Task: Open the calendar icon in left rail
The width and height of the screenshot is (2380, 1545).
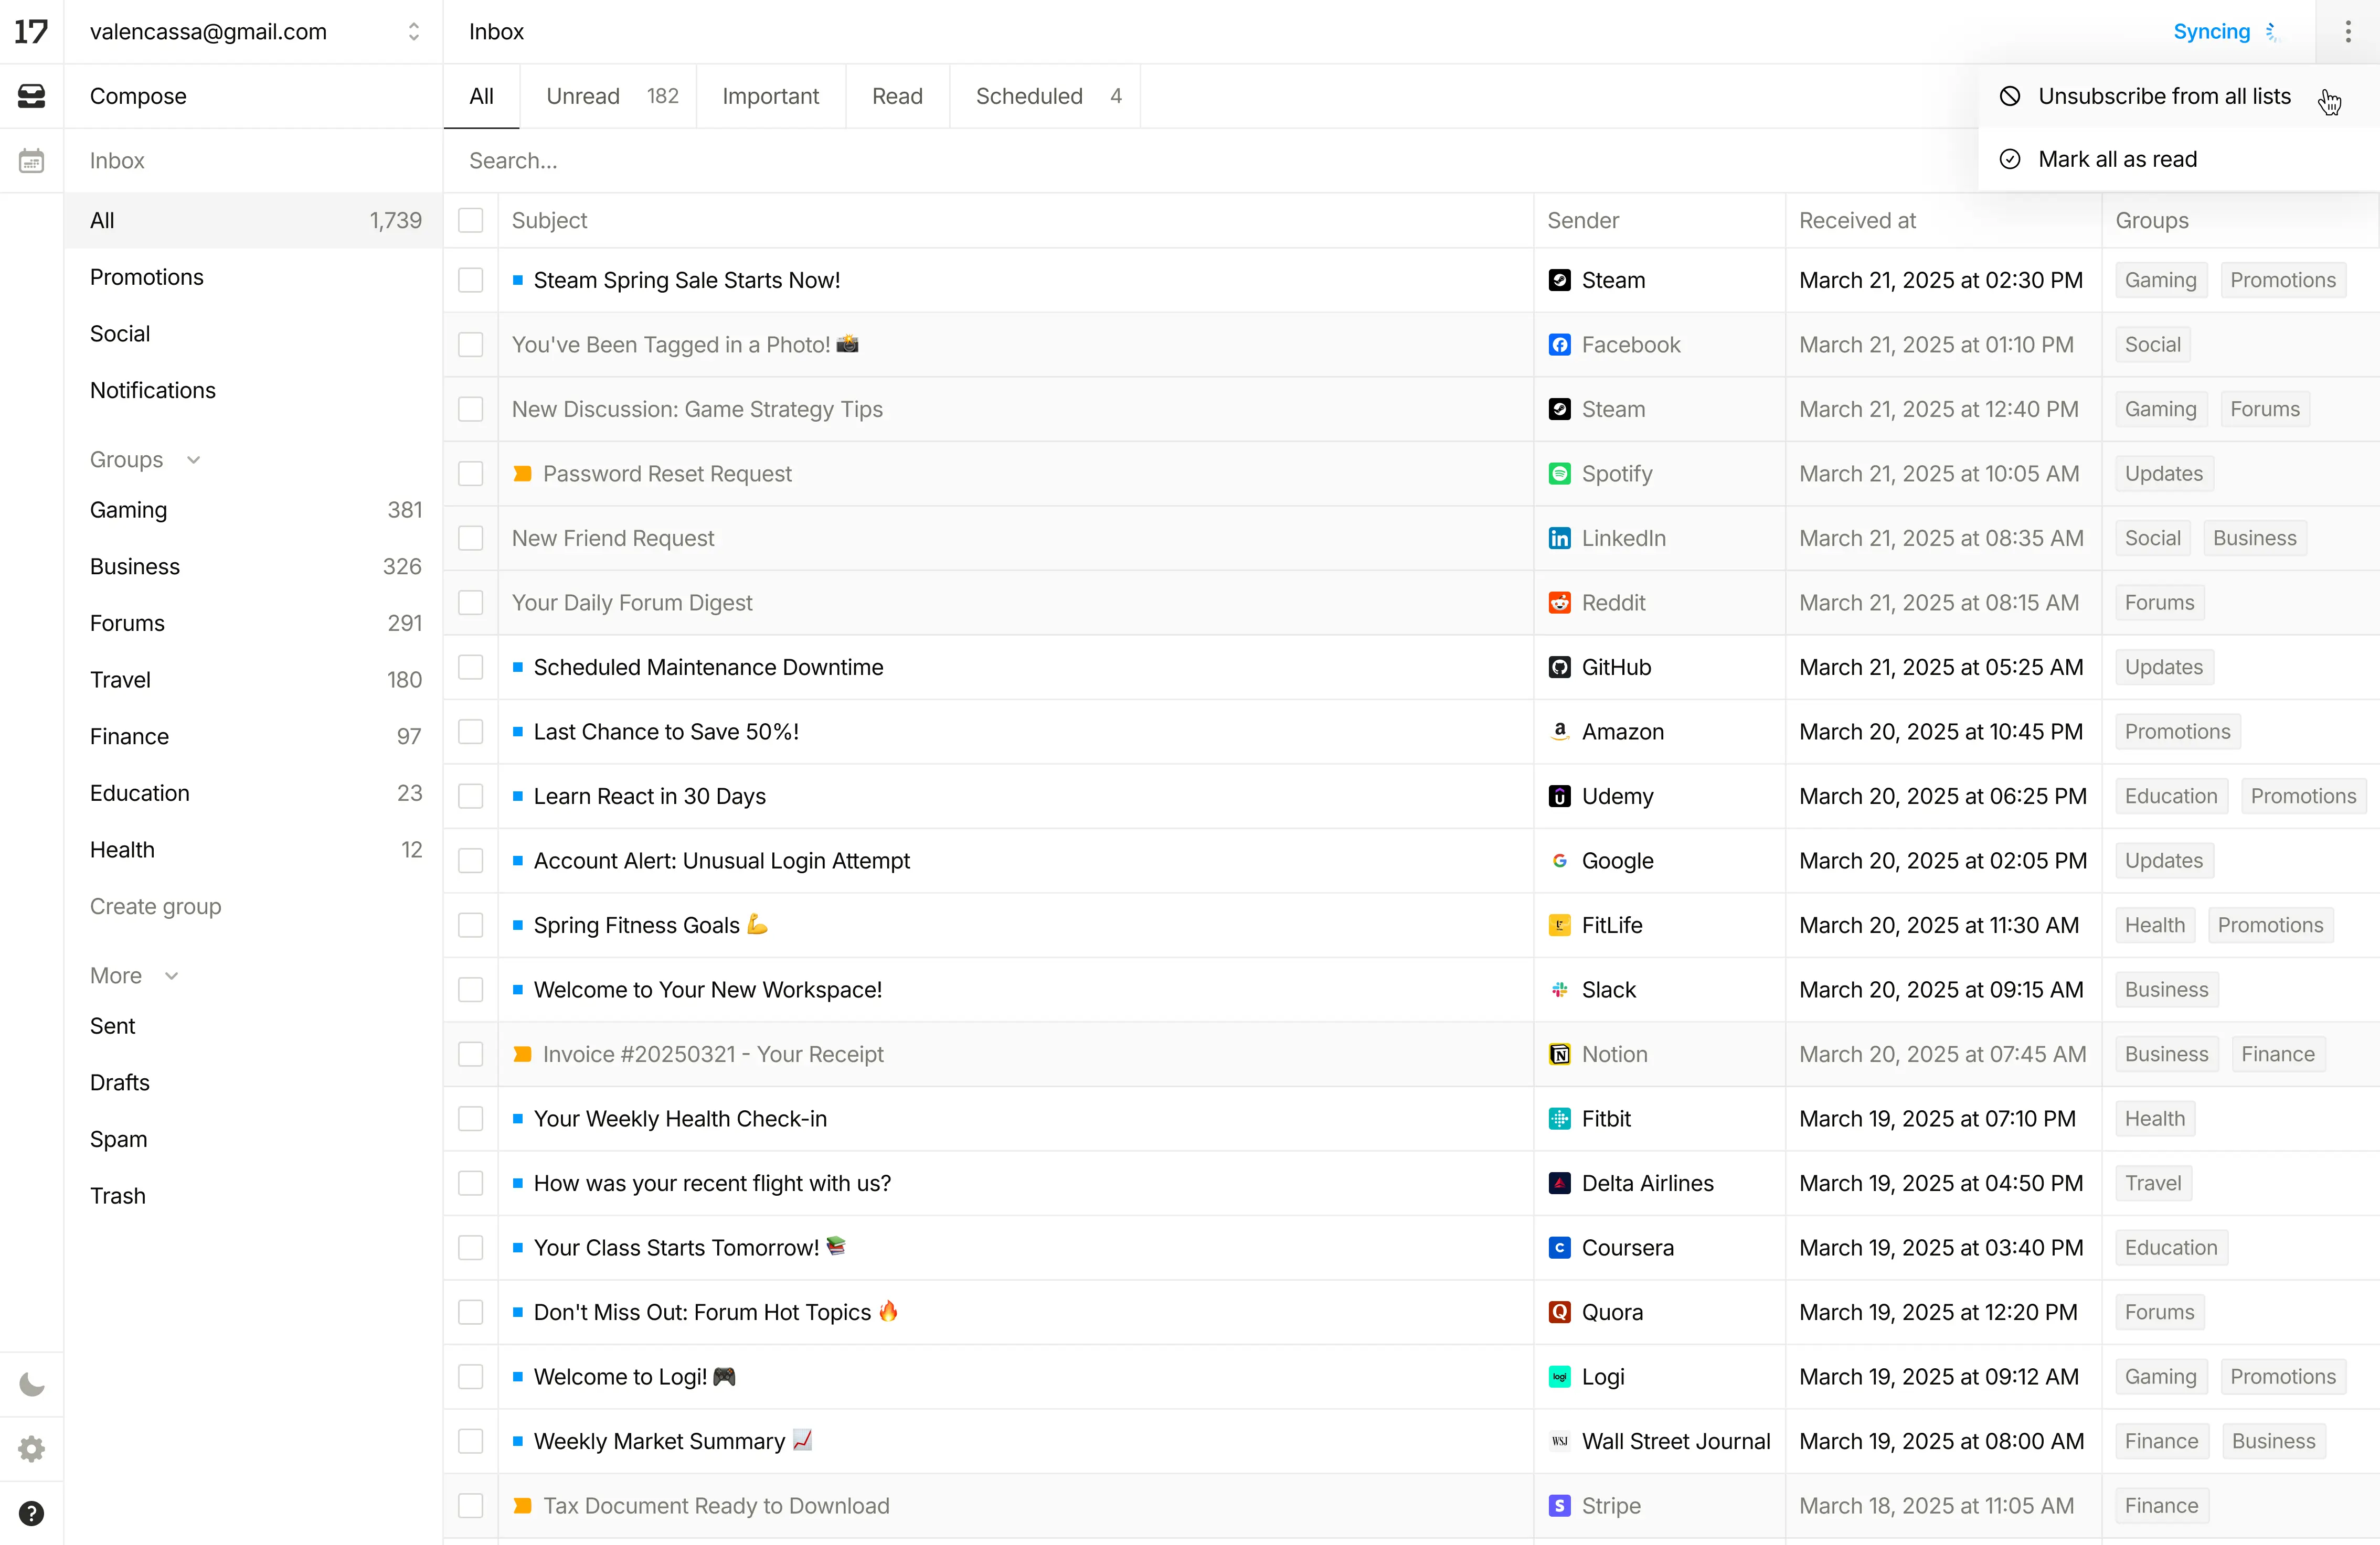Action: pyautogui.click(x=31, y=161)
